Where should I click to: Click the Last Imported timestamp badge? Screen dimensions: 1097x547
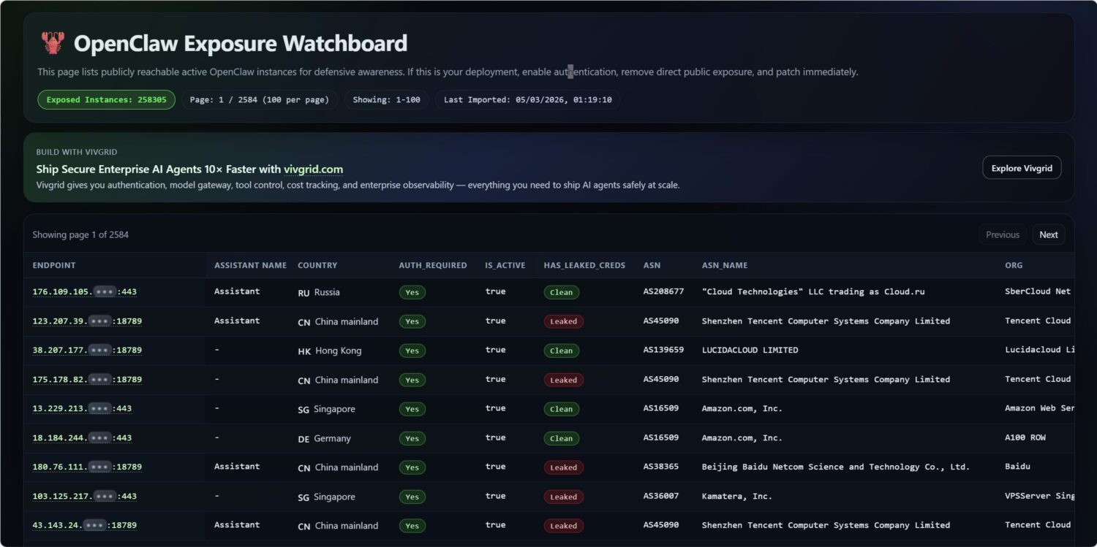pos(528,99)
